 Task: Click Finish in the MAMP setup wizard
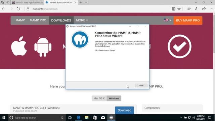point(141,85)
